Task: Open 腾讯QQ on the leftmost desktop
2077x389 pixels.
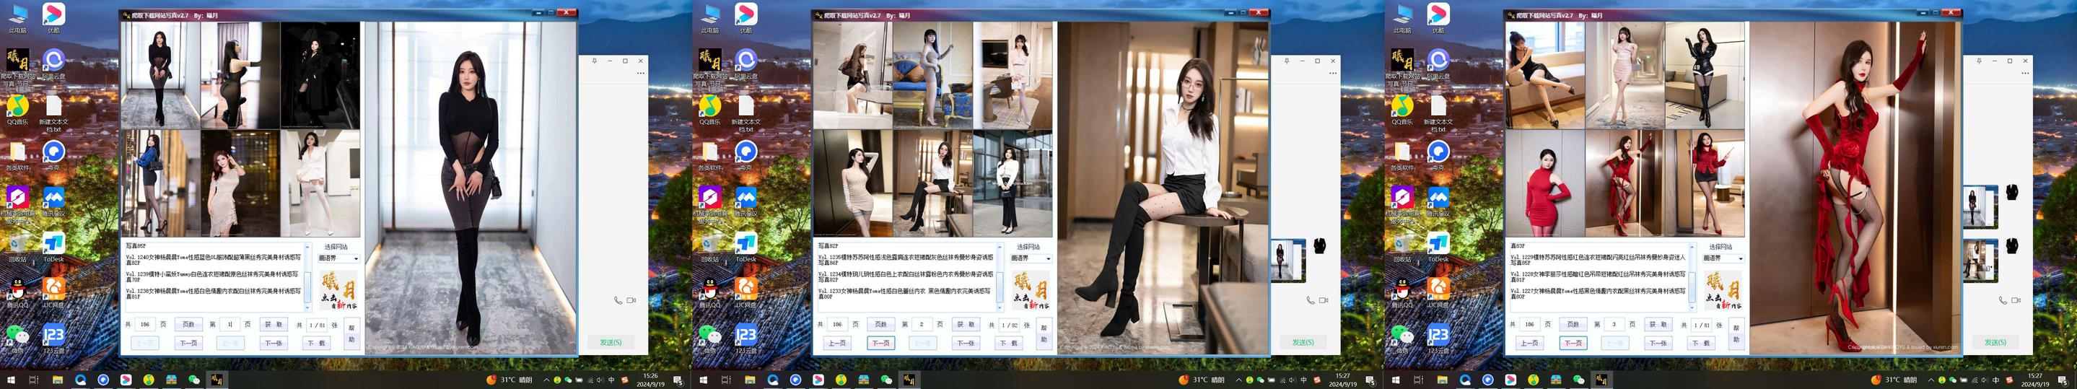Action: (17, 288)
